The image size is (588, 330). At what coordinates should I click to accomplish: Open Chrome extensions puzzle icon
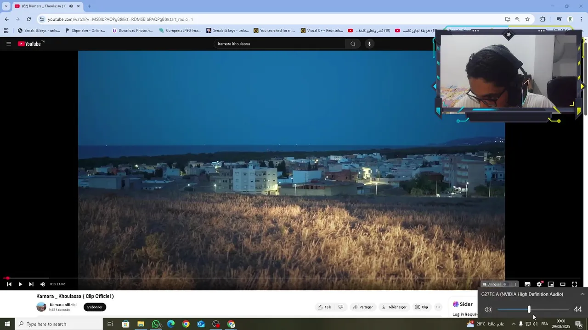point(543,19)
